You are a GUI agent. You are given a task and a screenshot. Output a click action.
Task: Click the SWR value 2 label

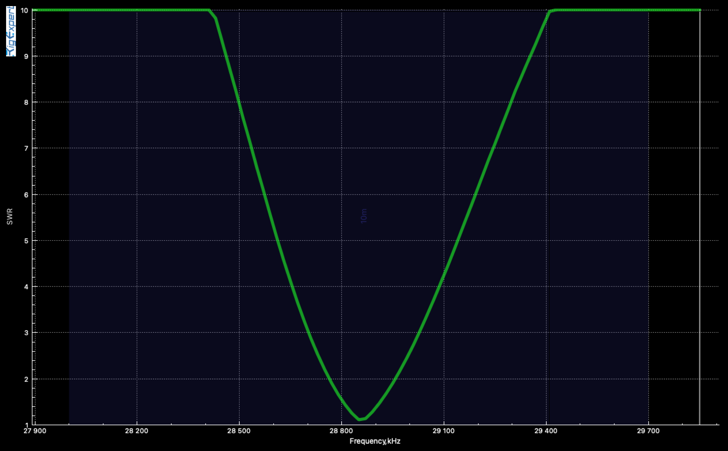26,379
